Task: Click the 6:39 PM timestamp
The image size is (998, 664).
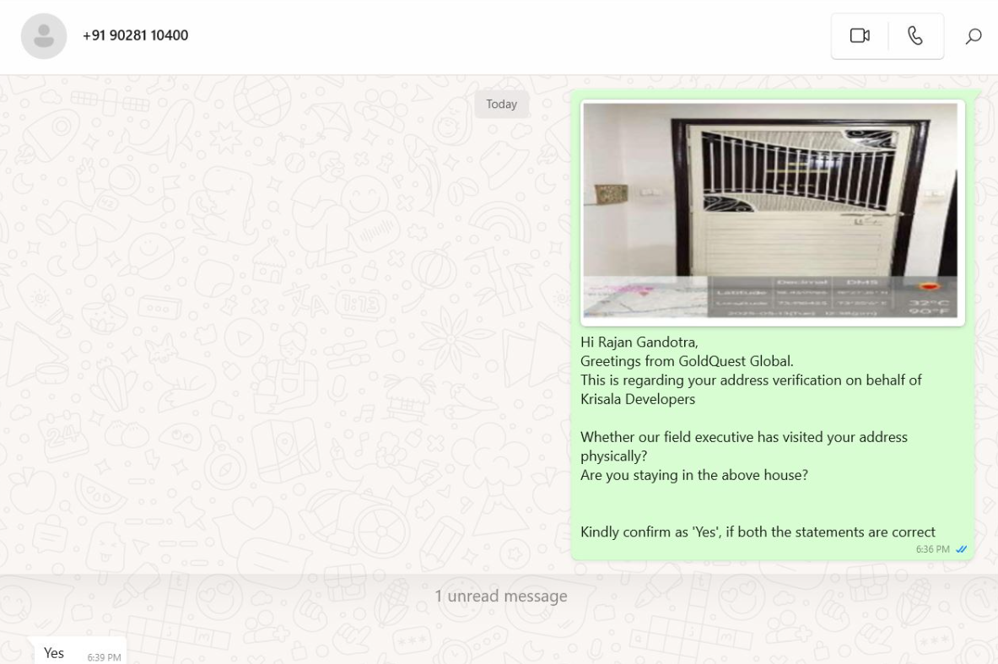Action: tap(104, 657)
